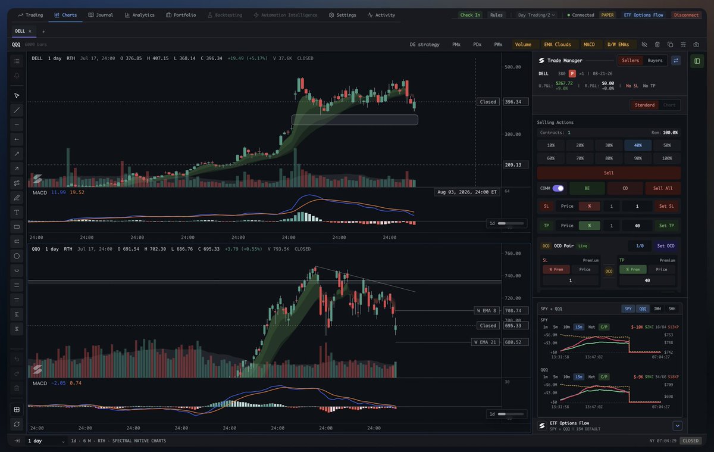This screenshot has height=452, width=714.
Task: Switch to Buyers mode
Action: [655, 60]
